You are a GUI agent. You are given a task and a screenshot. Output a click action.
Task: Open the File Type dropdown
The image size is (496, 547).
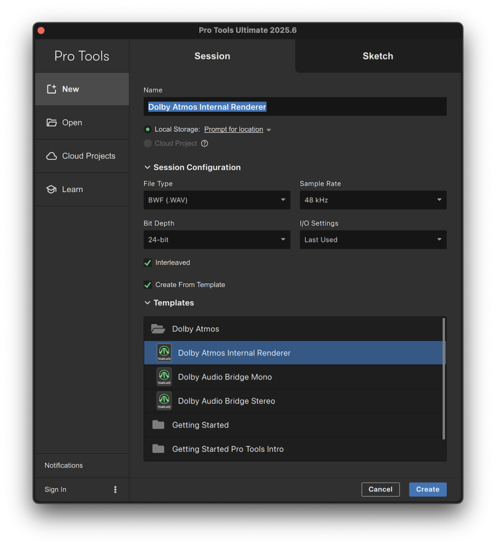pyautogui.click(x=217, y=200)
